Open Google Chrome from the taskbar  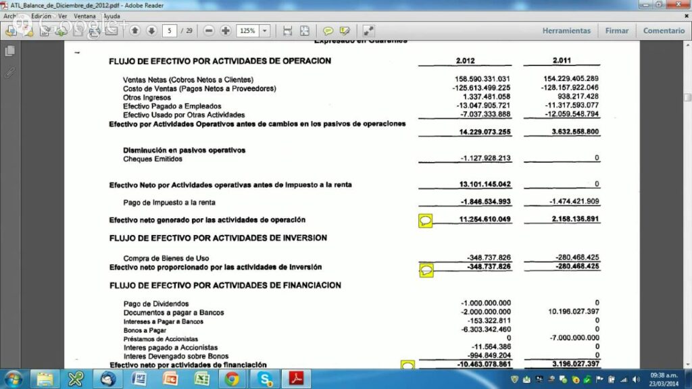coord(232,378)
